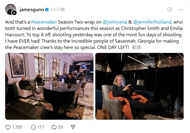View the 55 reposts count
Screen dimensions: 190x133
pyautogui.click(x=60, y=127)
